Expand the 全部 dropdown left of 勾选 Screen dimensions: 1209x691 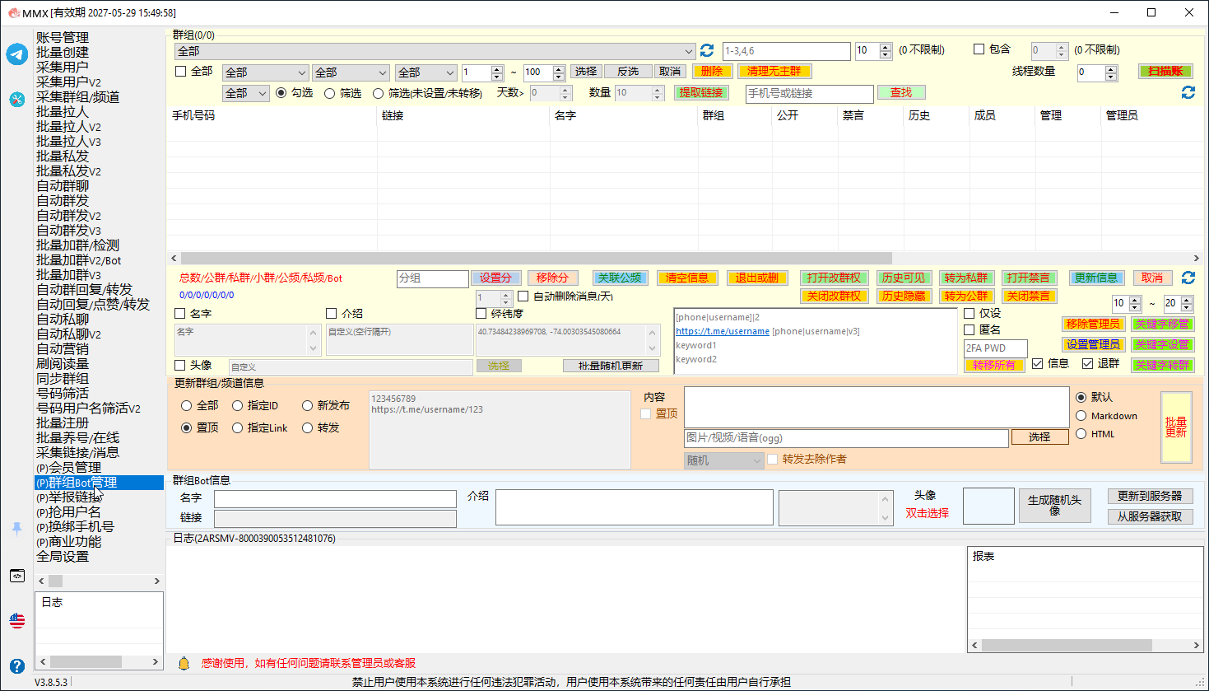click(x=246, y=93)
